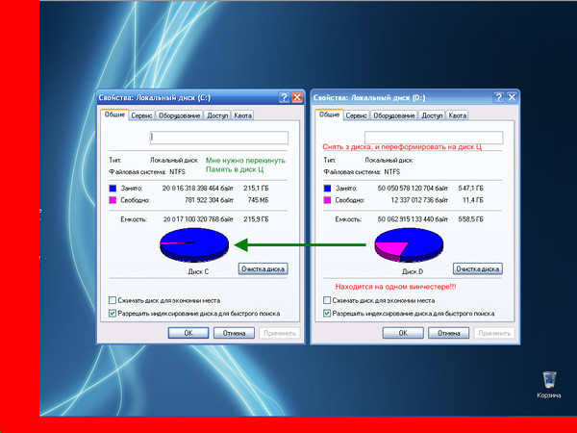This screenshot has height=433, width=577.
Task: Click the disk C usage pie chart
Action: point(194,244)
